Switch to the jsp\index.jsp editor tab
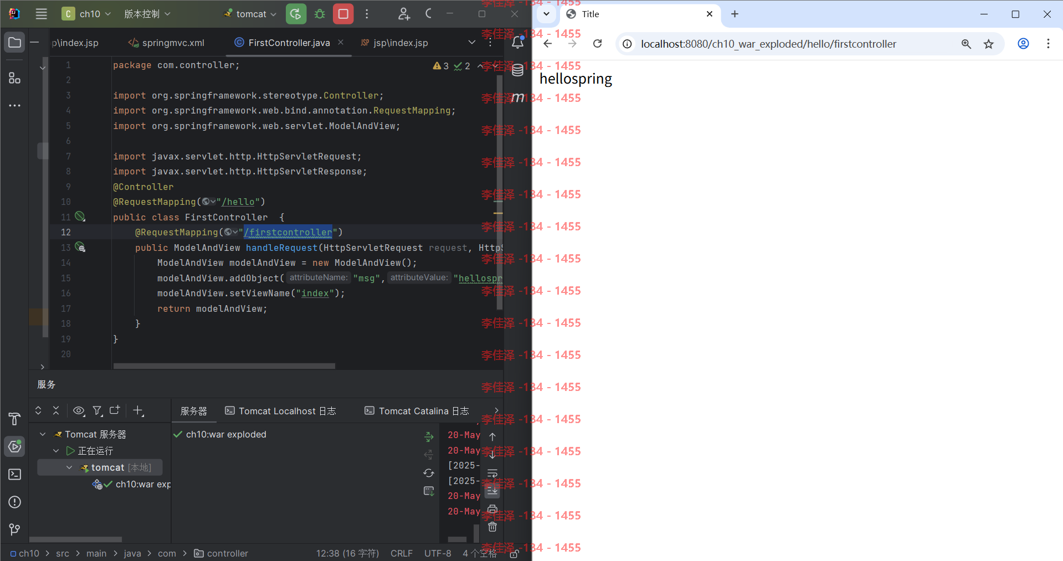The width and height of the screenshot is (1063, 561). coord(394,43)
